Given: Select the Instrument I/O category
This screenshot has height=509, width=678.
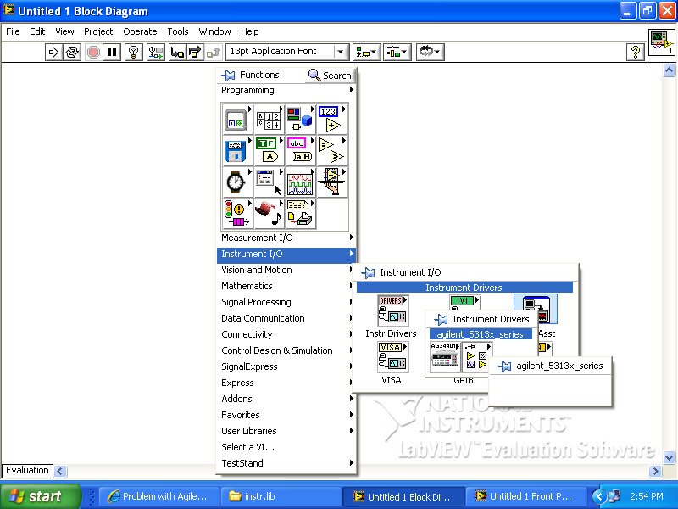Looking at the screenshot, I should [x=286, y=254].
